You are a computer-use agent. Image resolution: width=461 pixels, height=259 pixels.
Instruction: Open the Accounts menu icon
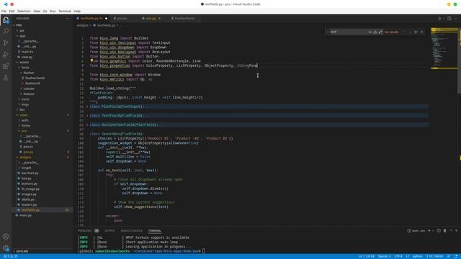[x=6, y=237]
